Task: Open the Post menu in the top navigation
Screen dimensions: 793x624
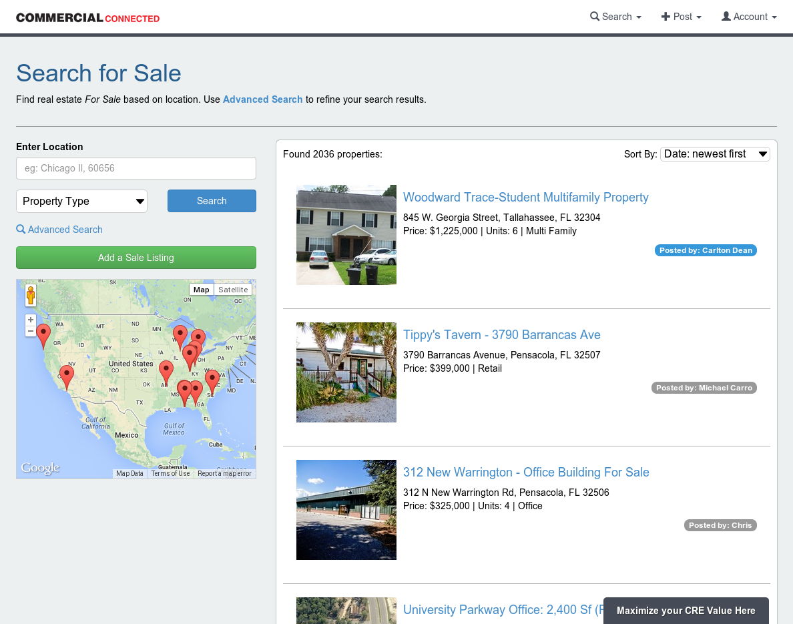Action: 682,17
